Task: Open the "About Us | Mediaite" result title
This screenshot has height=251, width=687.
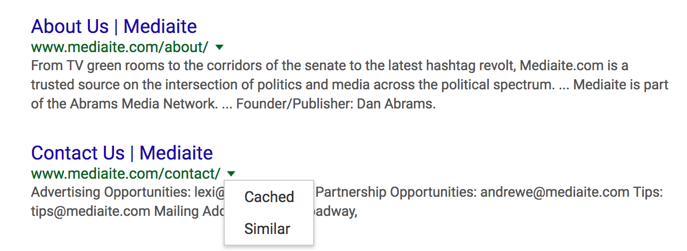Action: 114,26
